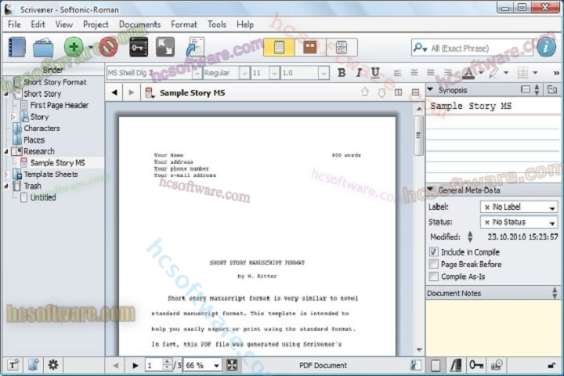Open the Documents menu
This screenshot has width=564, height=376.
(139, 24)
